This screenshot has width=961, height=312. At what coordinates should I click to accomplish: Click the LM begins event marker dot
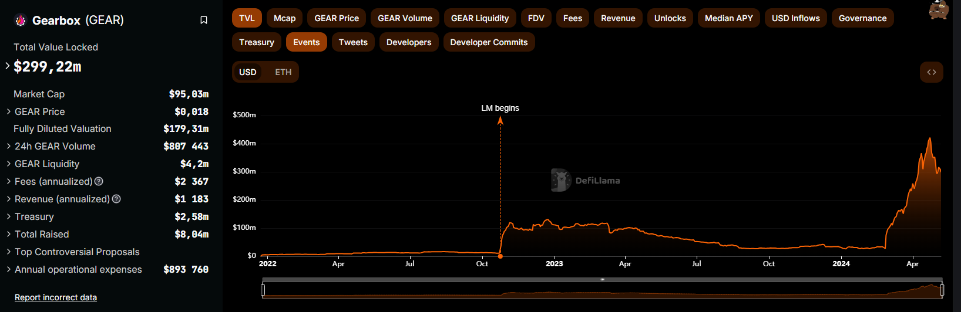(500, 256)
